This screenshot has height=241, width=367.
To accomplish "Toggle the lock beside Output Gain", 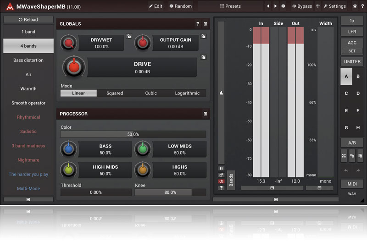I will tap(203, 36).
